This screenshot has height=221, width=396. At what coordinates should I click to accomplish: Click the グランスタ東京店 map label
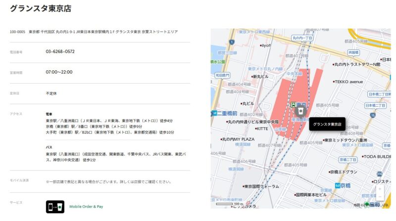point(327,124)
